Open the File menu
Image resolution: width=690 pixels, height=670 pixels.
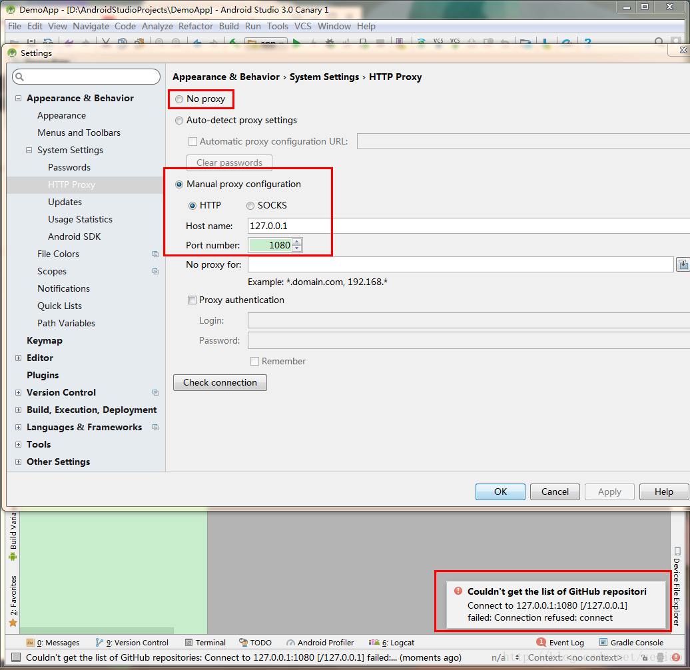[x=15, y=26]
